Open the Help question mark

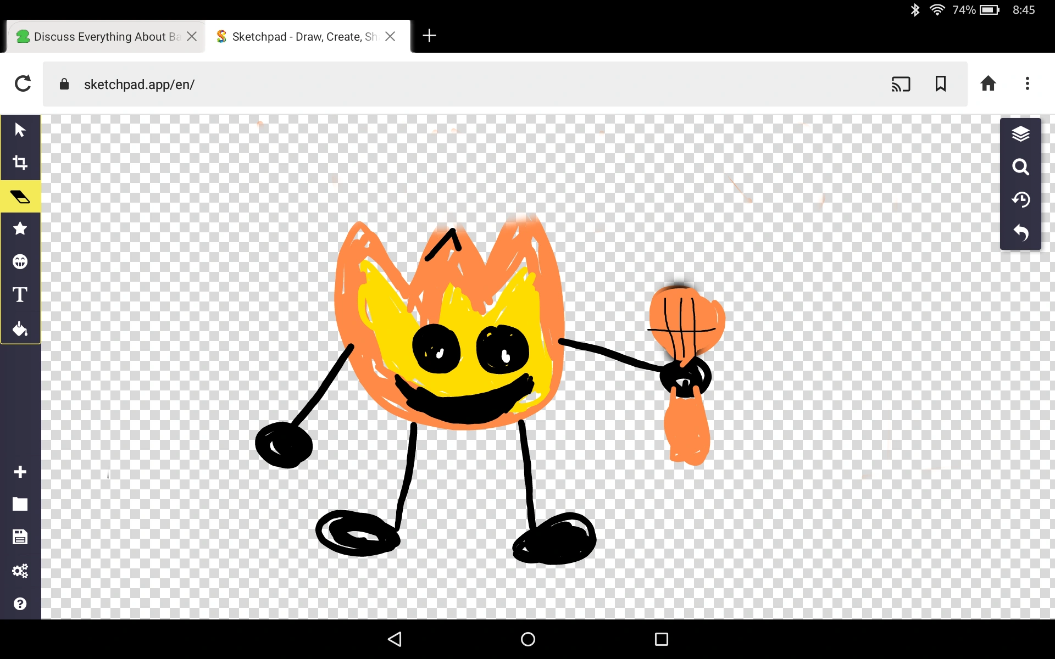point(20,604)
